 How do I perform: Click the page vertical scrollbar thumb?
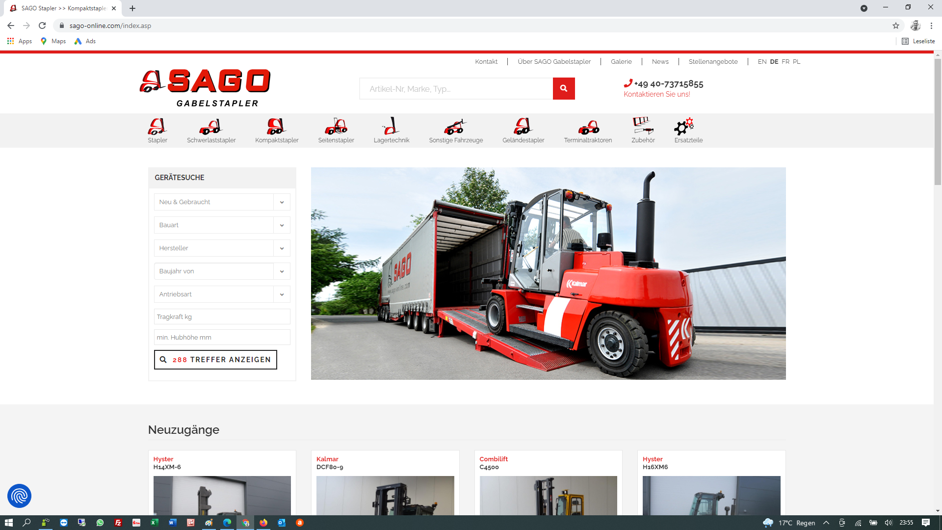pyautogui.click(x=938, y=122)
